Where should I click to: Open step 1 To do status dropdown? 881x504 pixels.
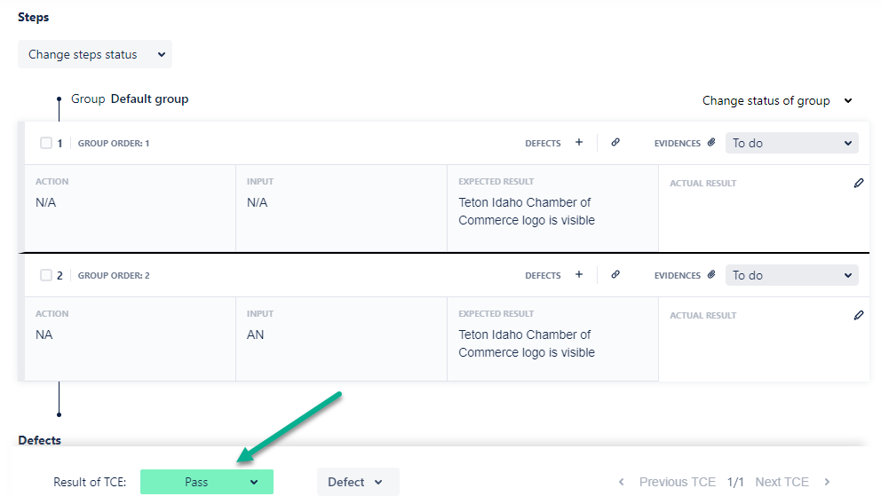pyautogui.click(x=791, y=143)
